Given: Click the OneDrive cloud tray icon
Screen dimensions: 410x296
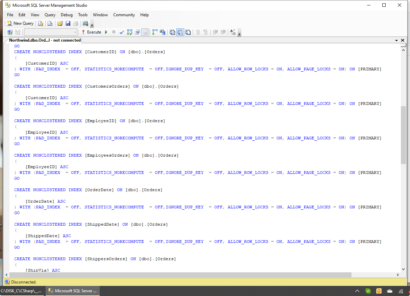Looking at the screenshot, I should [x=390, y=291].
